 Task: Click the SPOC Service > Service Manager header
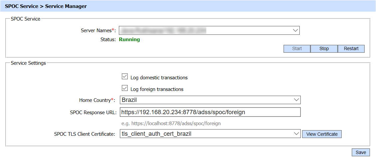46,6
